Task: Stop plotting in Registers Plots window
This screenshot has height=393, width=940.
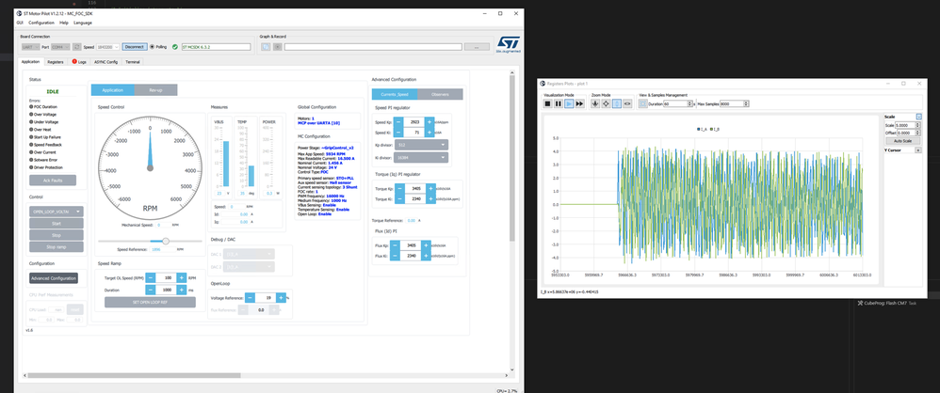Action: [x=547, y=103]
